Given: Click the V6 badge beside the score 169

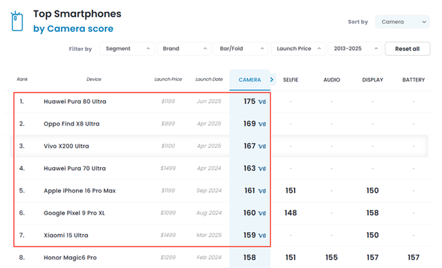Looking at the screenshot, I should click(x=262, y=124).
